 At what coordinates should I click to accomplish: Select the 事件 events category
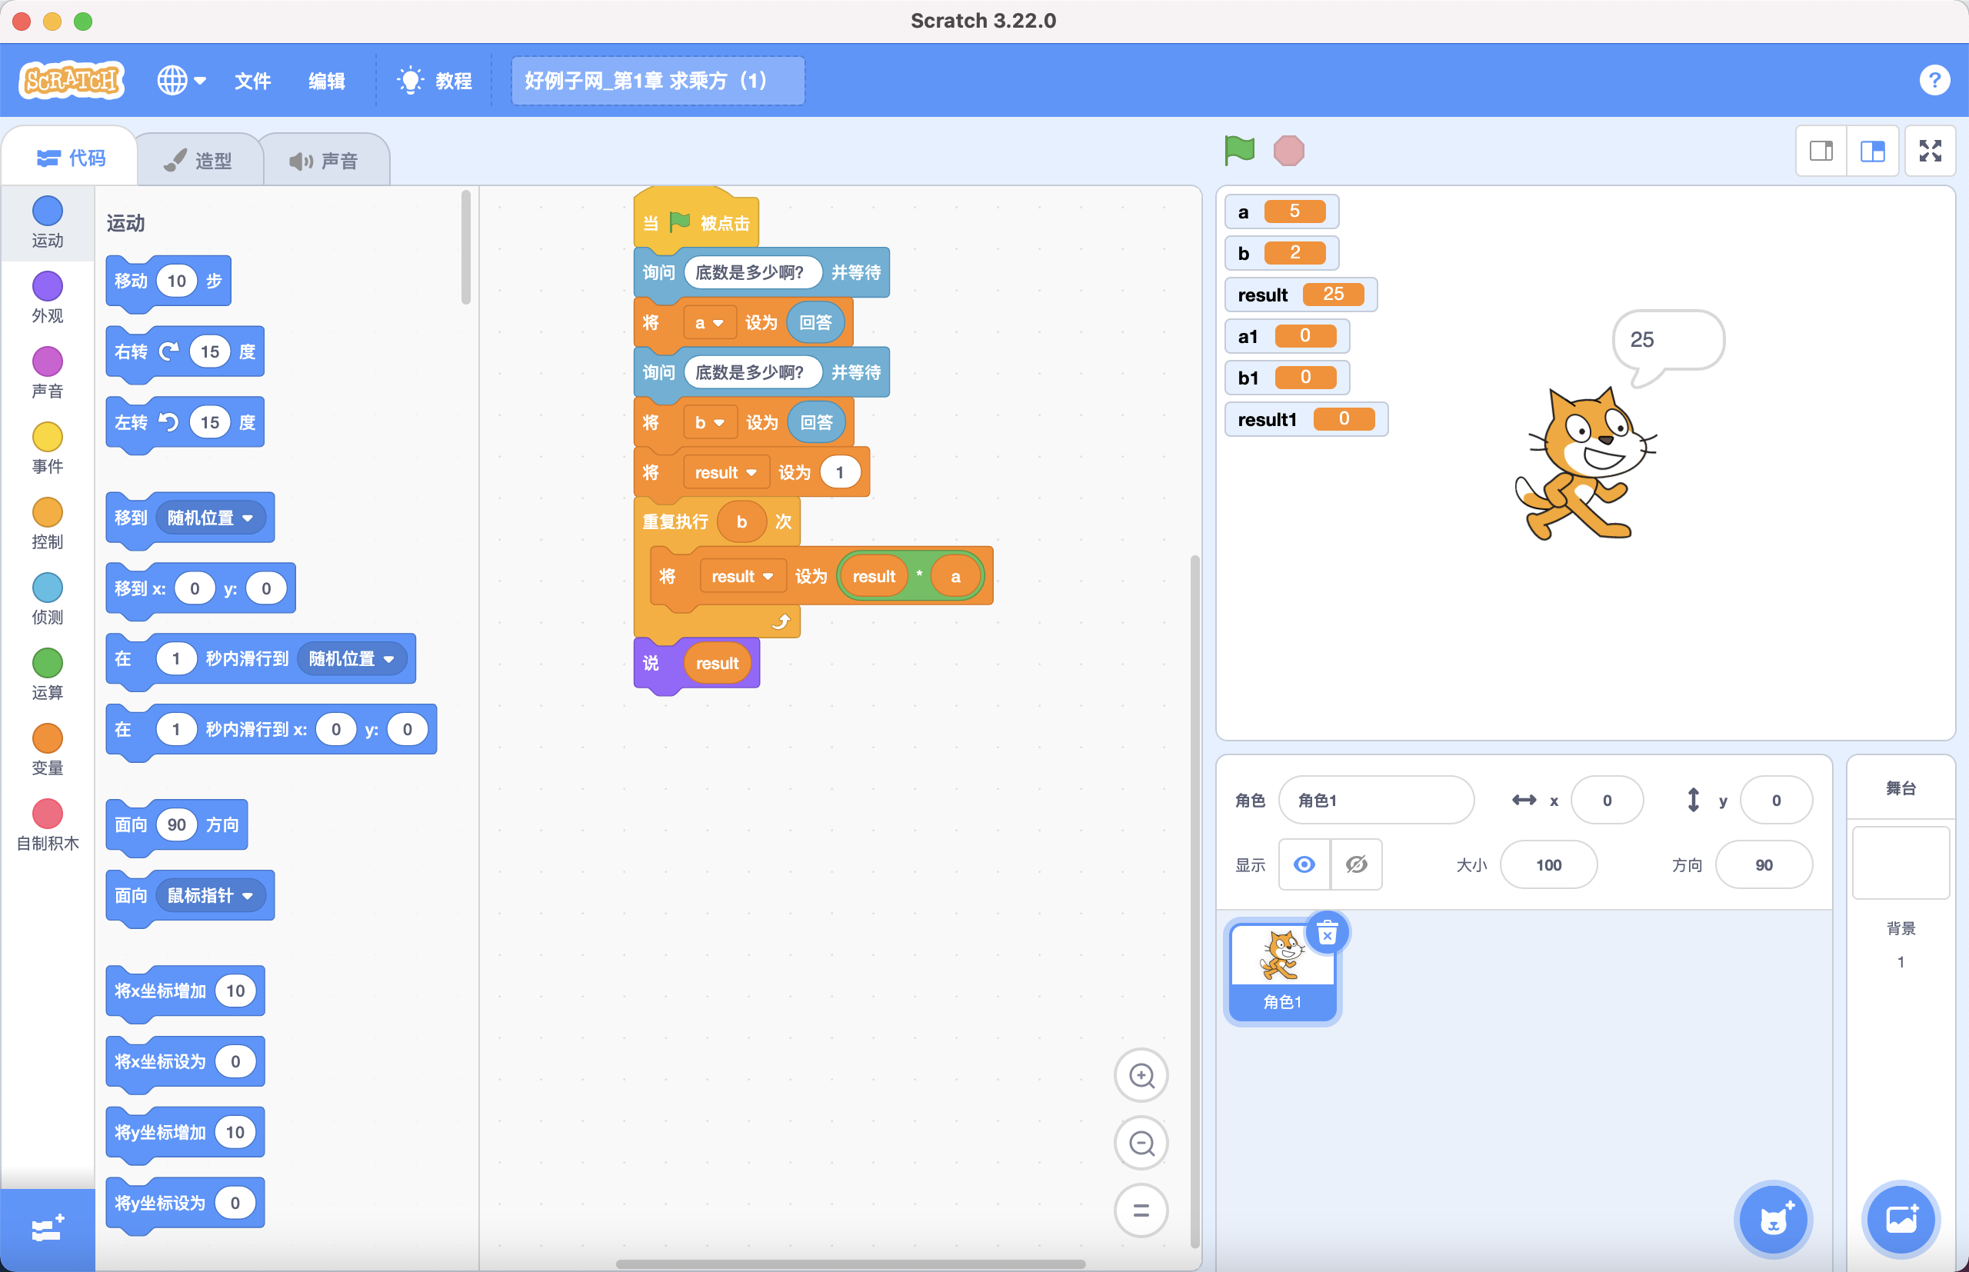47,448
